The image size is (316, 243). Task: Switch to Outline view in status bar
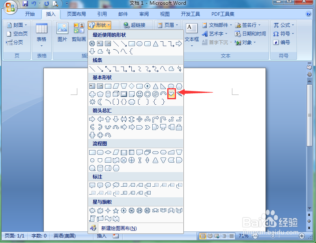coord(224,236)
